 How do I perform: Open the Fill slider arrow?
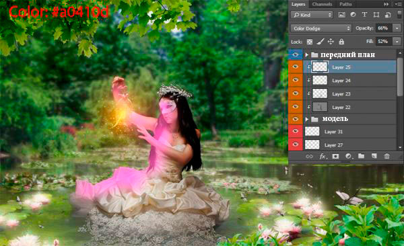(397, 41)
